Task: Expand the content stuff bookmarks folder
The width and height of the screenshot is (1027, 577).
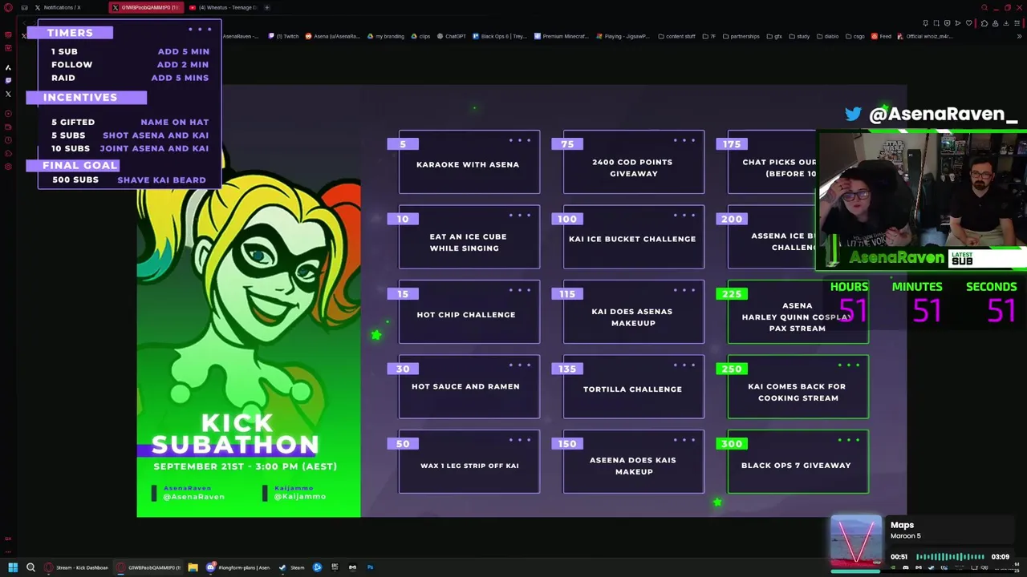Action: [676, 36]
